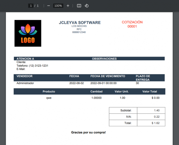Click the zoom in plus button

tap(68, 6)
